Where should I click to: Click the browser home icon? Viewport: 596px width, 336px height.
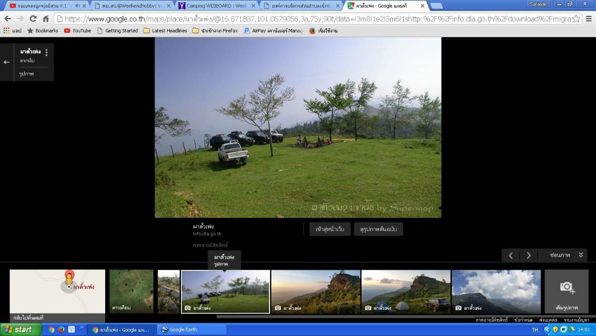[46, 19]
